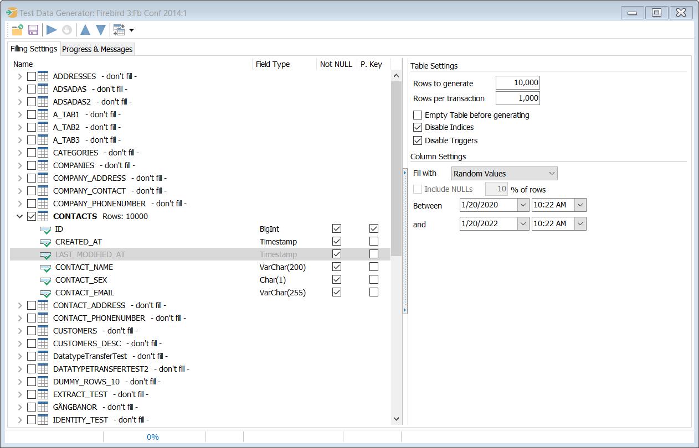
Task: Uncheck the Disable Indices option
Action: 418,127
